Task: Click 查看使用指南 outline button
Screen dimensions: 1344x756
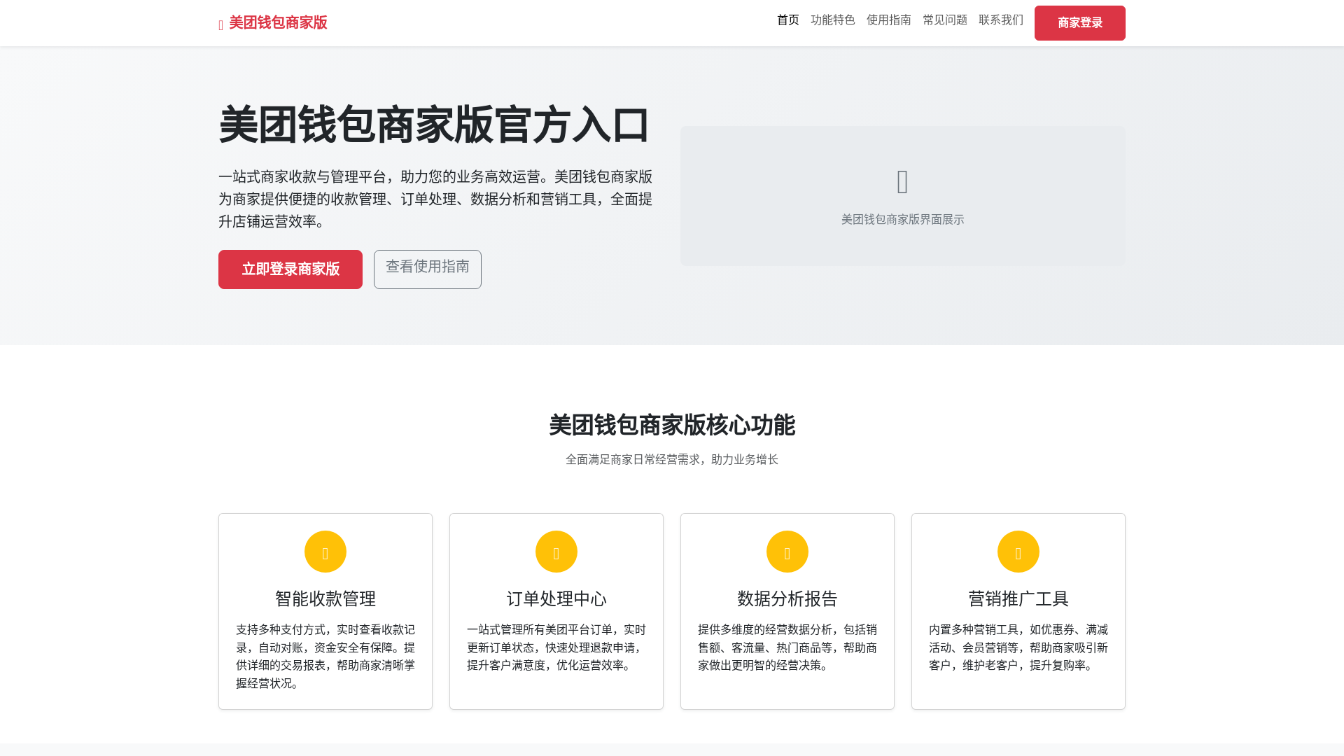Action: (428, 269)
